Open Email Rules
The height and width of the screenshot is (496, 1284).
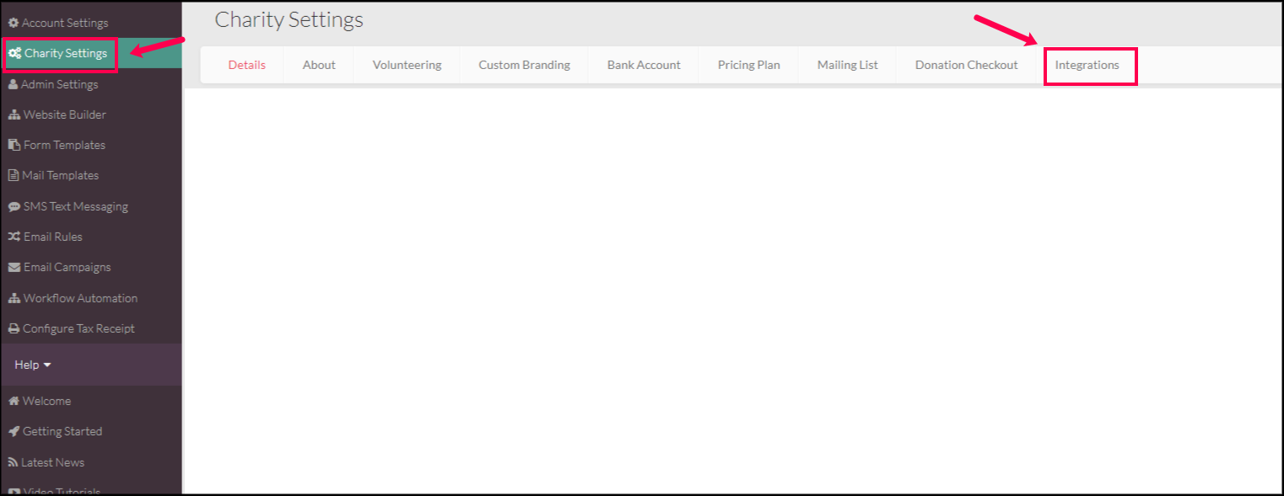pyautogui.click(x=53, y=237)
